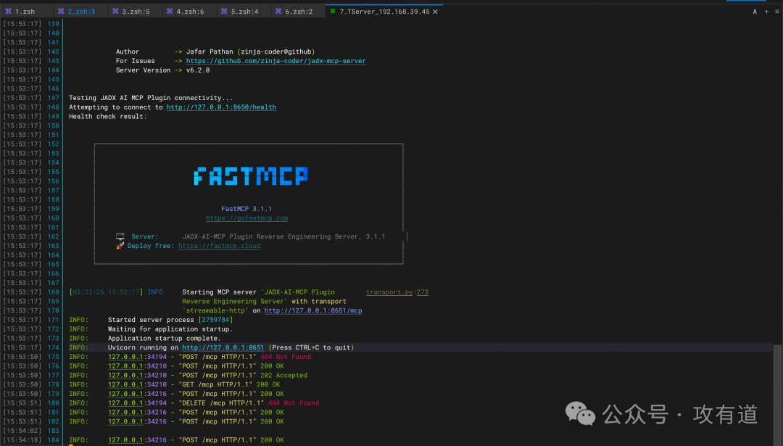
Task: Click 127.0.0.1:34210 address on line 176
Action: (x=137, y=366)
